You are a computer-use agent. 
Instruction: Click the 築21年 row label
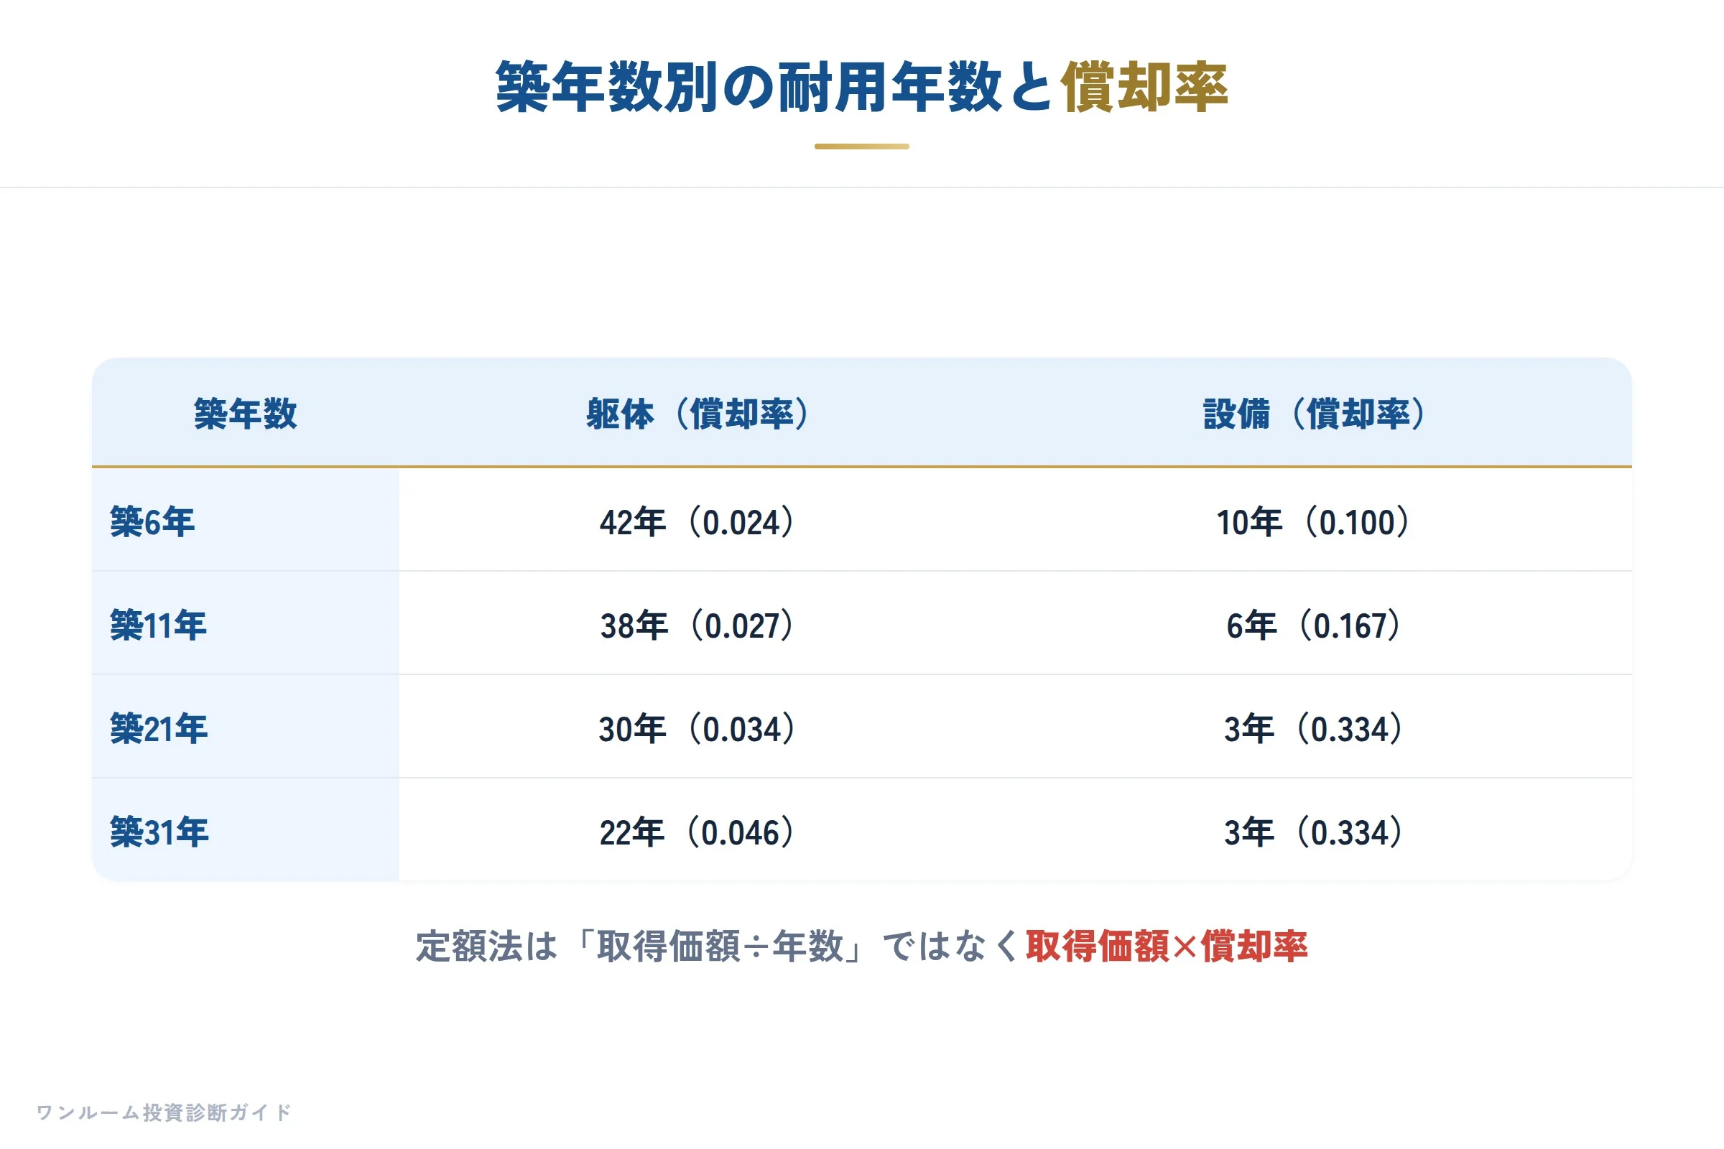[x=159, y=728]
